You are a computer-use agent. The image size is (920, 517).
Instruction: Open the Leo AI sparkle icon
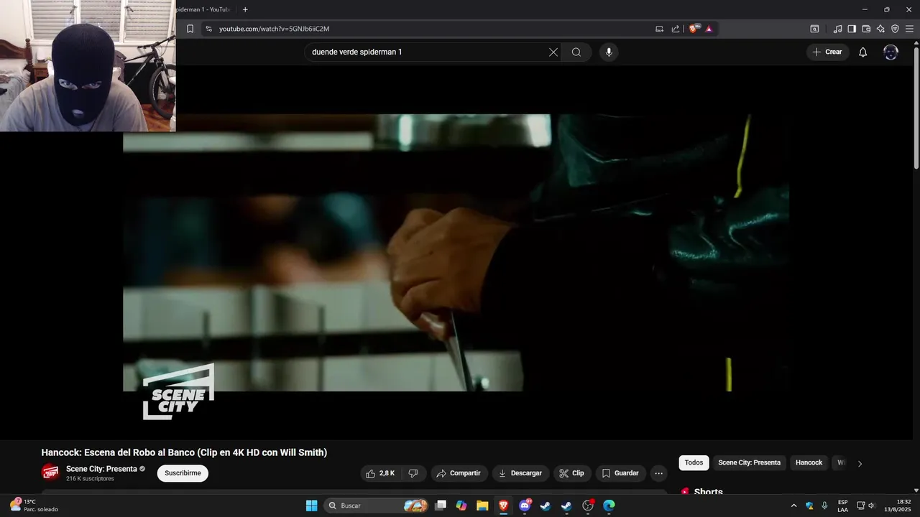tap(880, 29)
